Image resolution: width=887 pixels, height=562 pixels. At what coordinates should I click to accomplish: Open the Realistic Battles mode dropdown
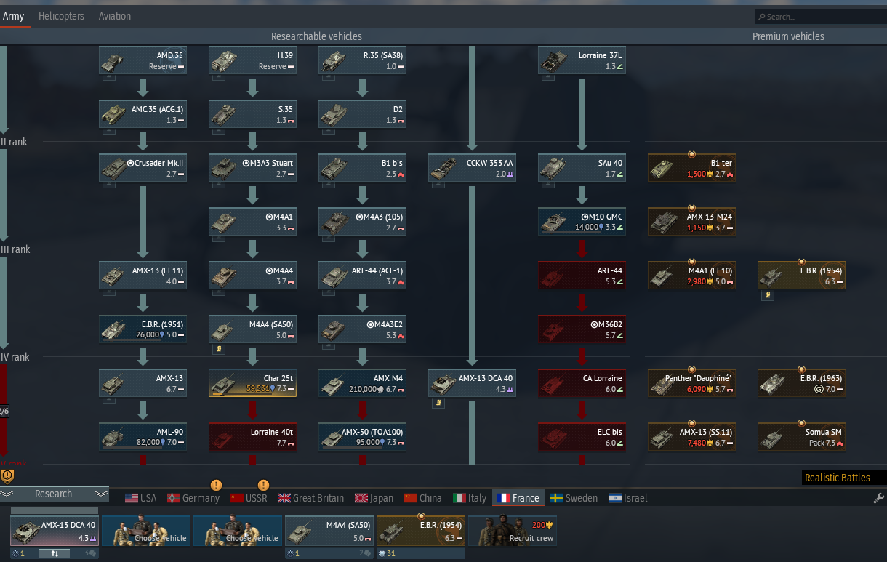(844, 478)
